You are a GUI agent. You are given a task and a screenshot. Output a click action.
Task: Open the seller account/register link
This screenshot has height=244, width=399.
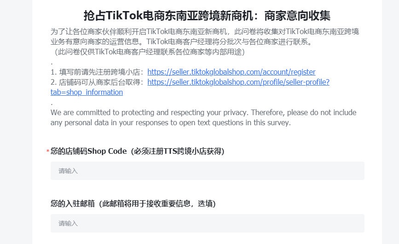[x=231, y=72]
